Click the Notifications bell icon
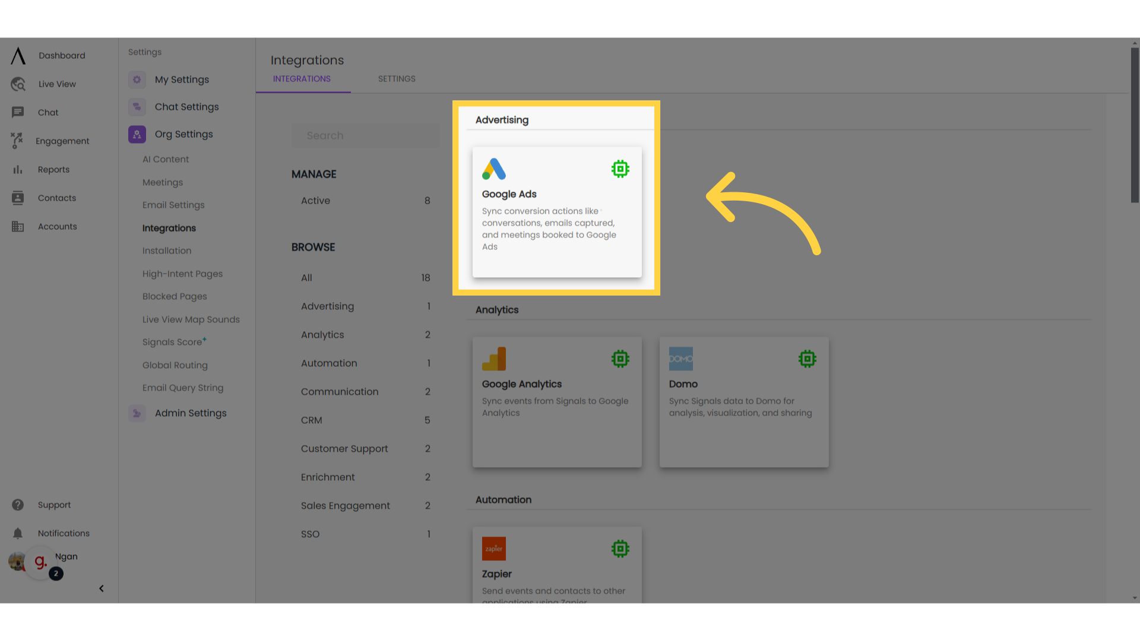This screenshot has height=641, width=1140. (18, 534)
